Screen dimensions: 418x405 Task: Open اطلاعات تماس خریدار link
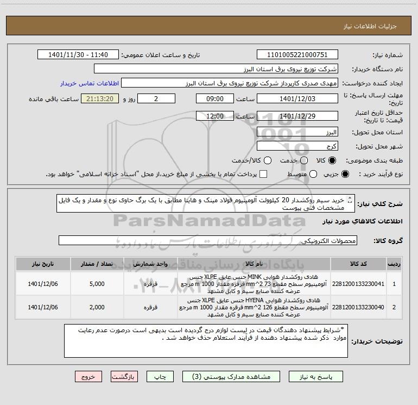click(x=90, y=83)
